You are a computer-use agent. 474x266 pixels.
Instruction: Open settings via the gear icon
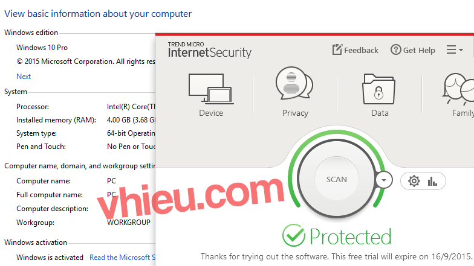(414, 181)
